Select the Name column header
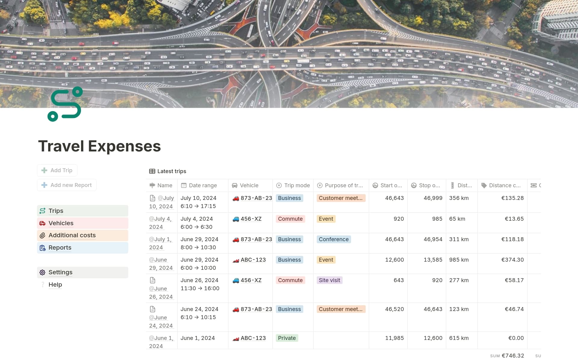578x361 pixels. pyautogui.click(x=165, y=185)
